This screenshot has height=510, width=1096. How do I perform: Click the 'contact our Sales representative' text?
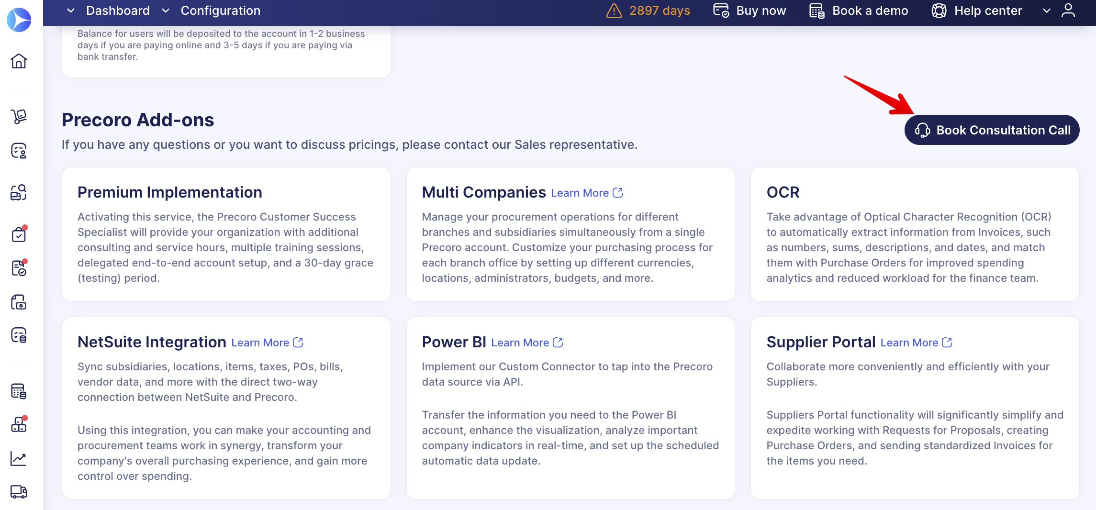click(x=541, y=144)
